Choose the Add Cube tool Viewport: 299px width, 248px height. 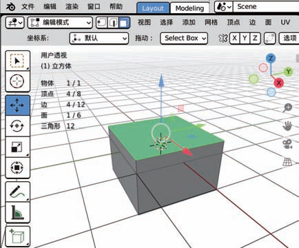pyautogui.click(x=17, y=236)
